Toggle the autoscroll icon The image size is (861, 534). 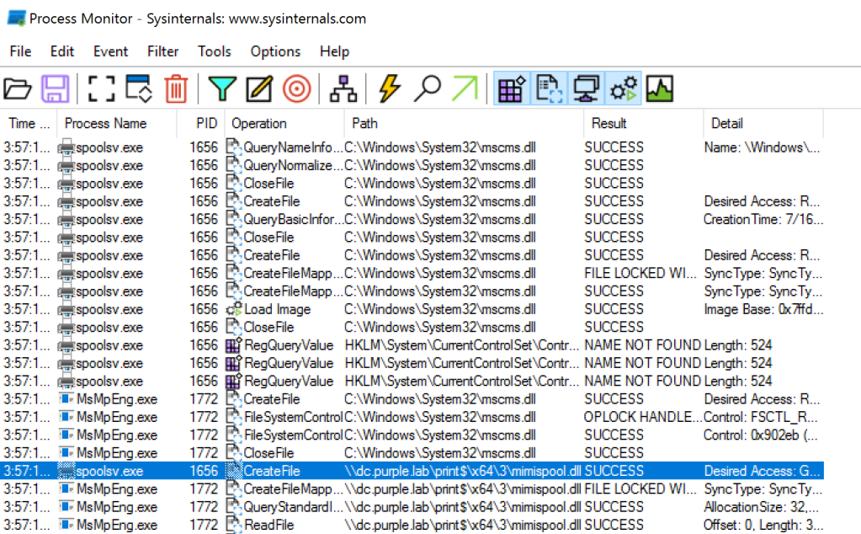(138, 88)
